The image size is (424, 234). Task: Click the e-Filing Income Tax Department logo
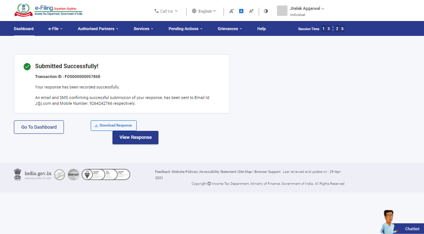tap(48, 10)
